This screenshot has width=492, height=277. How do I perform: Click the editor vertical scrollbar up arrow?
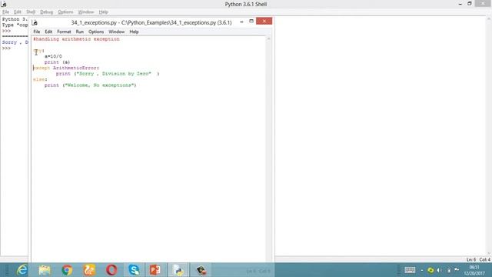(x=268, y=38)
